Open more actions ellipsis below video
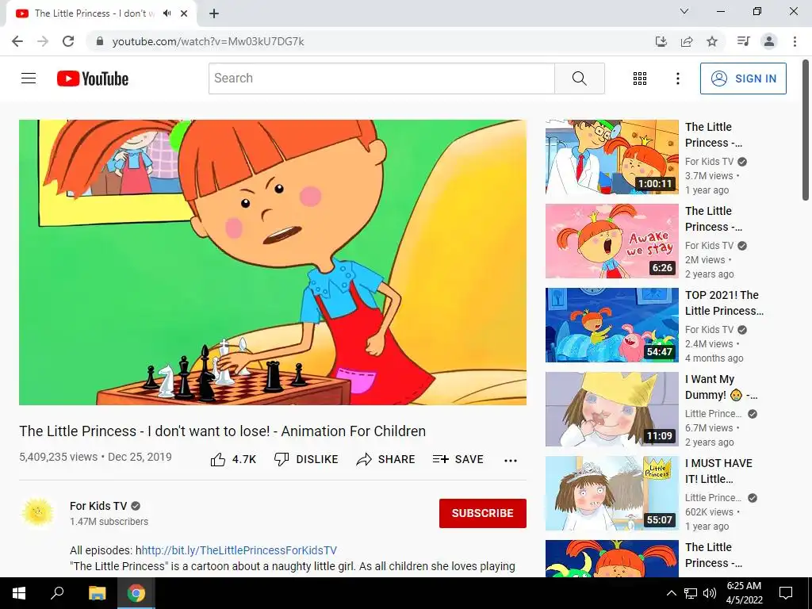Viewport: 812px width, 609px height. coord(511,460)
